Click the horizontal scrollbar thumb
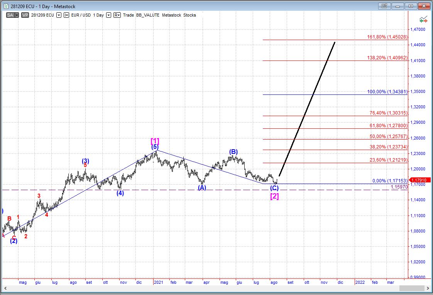 point(412,288)
